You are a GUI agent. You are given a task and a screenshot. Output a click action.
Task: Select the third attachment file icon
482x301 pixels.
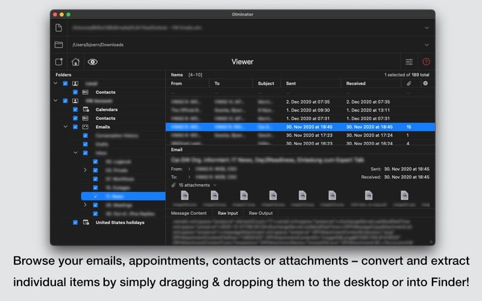[x=244, y=195]
